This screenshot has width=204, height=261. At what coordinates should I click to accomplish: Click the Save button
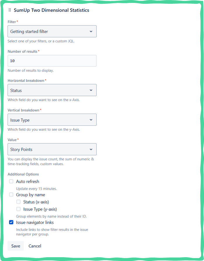coord(15,246)
